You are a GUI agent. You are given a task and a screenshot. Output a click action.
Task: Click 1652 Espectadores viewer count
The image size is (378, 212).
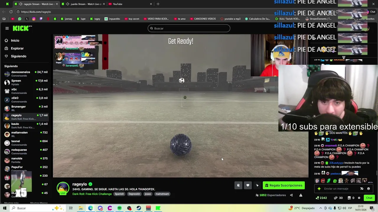point(271,195)
